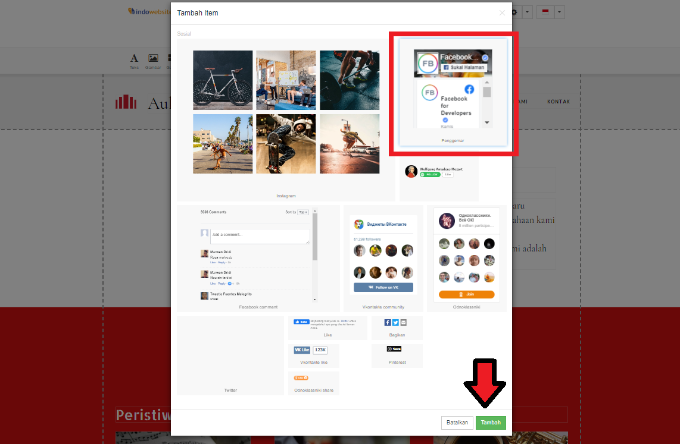Choose the Instagram gallery widget
680x444 pixels.
286,119
